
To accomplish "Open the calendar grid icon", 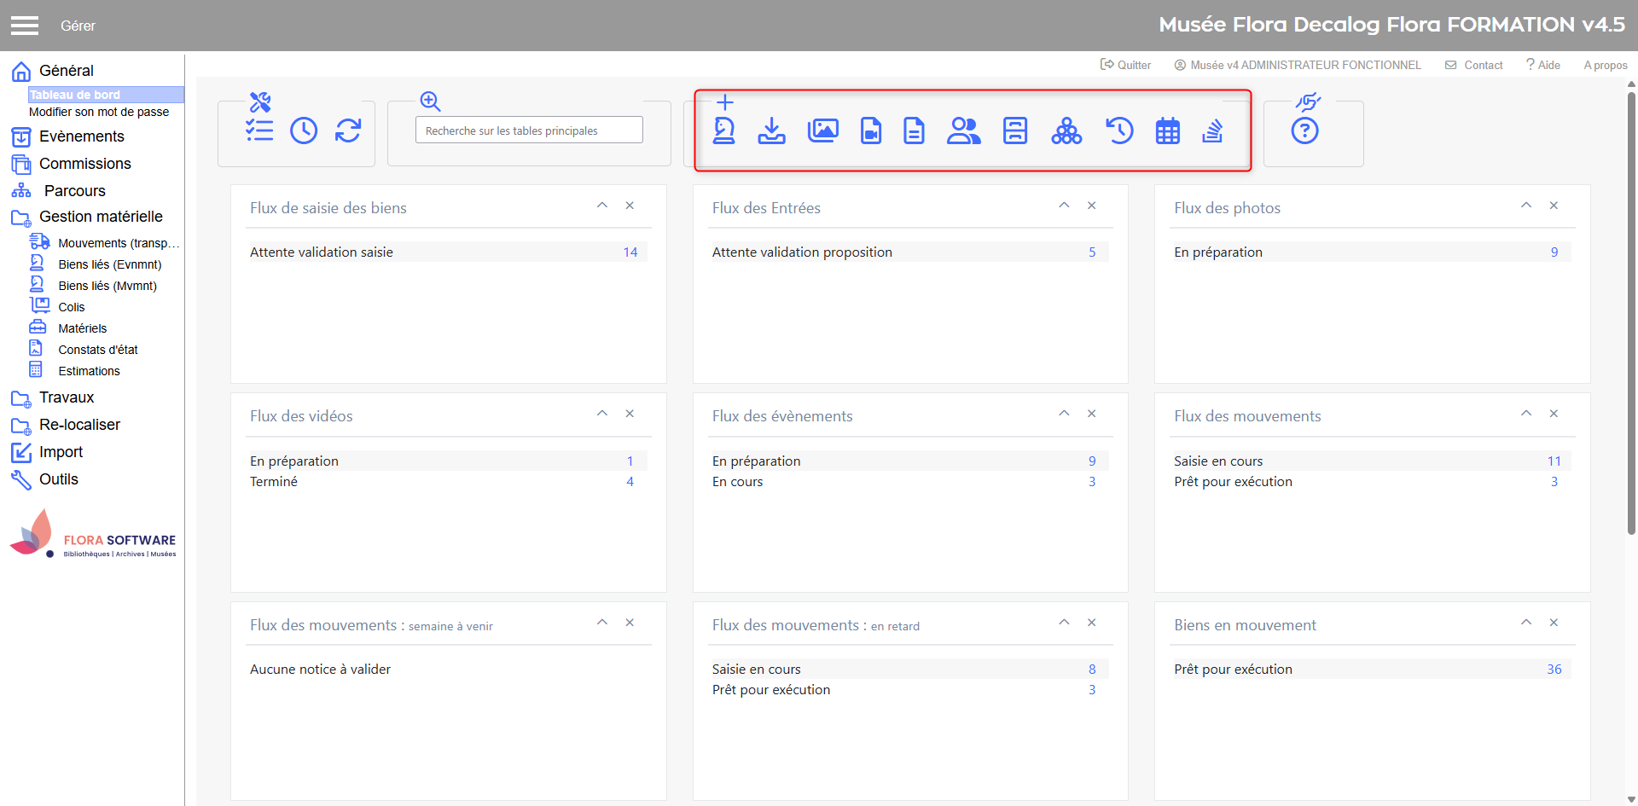I will (1167, 131).
